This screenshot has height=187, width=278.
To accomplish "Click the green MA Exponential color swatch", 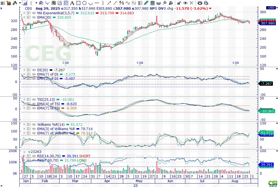I will pos(78,13).
